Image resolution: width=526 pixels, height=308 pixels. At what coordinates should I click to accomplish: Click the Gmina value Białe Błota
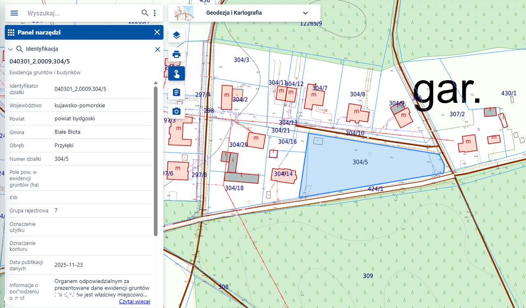[x=67, y=132]
